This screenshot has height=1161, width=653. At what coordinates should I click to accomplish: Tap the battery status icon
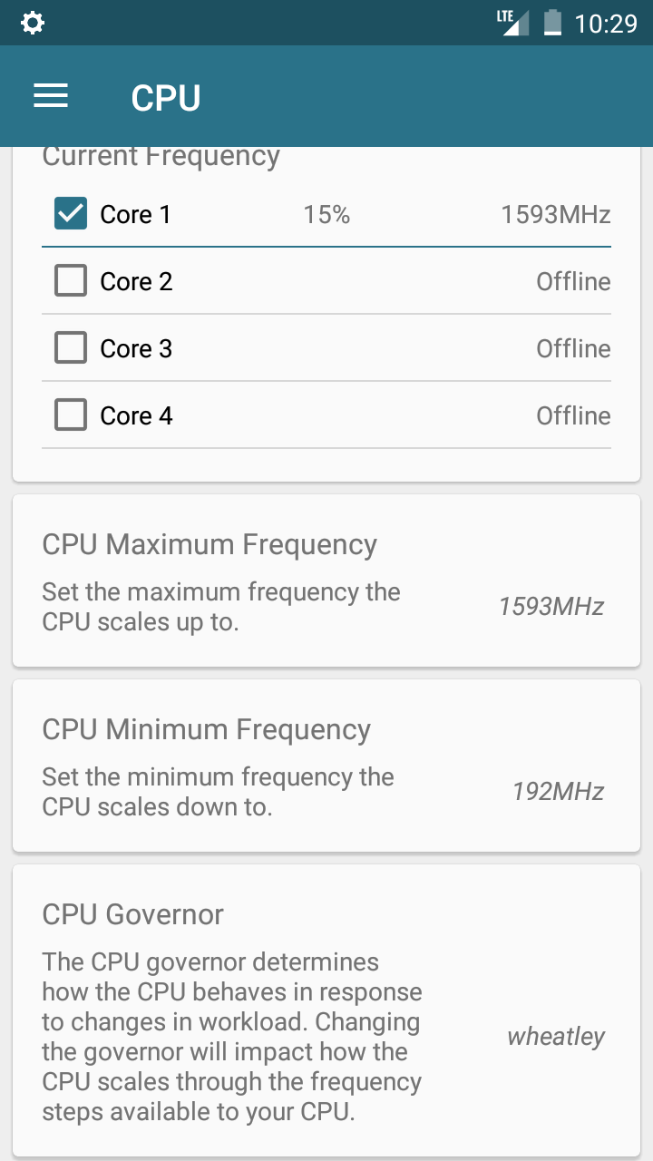coord(552,23)
